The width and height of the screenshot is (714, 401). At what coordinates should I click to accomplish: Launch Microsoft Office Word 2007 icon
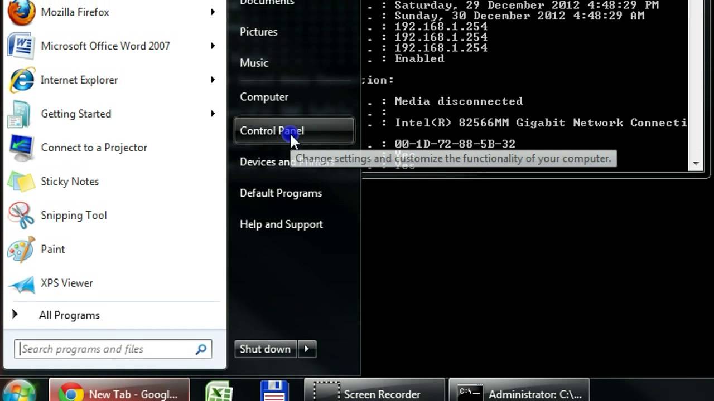pyautogui.click(x=21, y=46)
